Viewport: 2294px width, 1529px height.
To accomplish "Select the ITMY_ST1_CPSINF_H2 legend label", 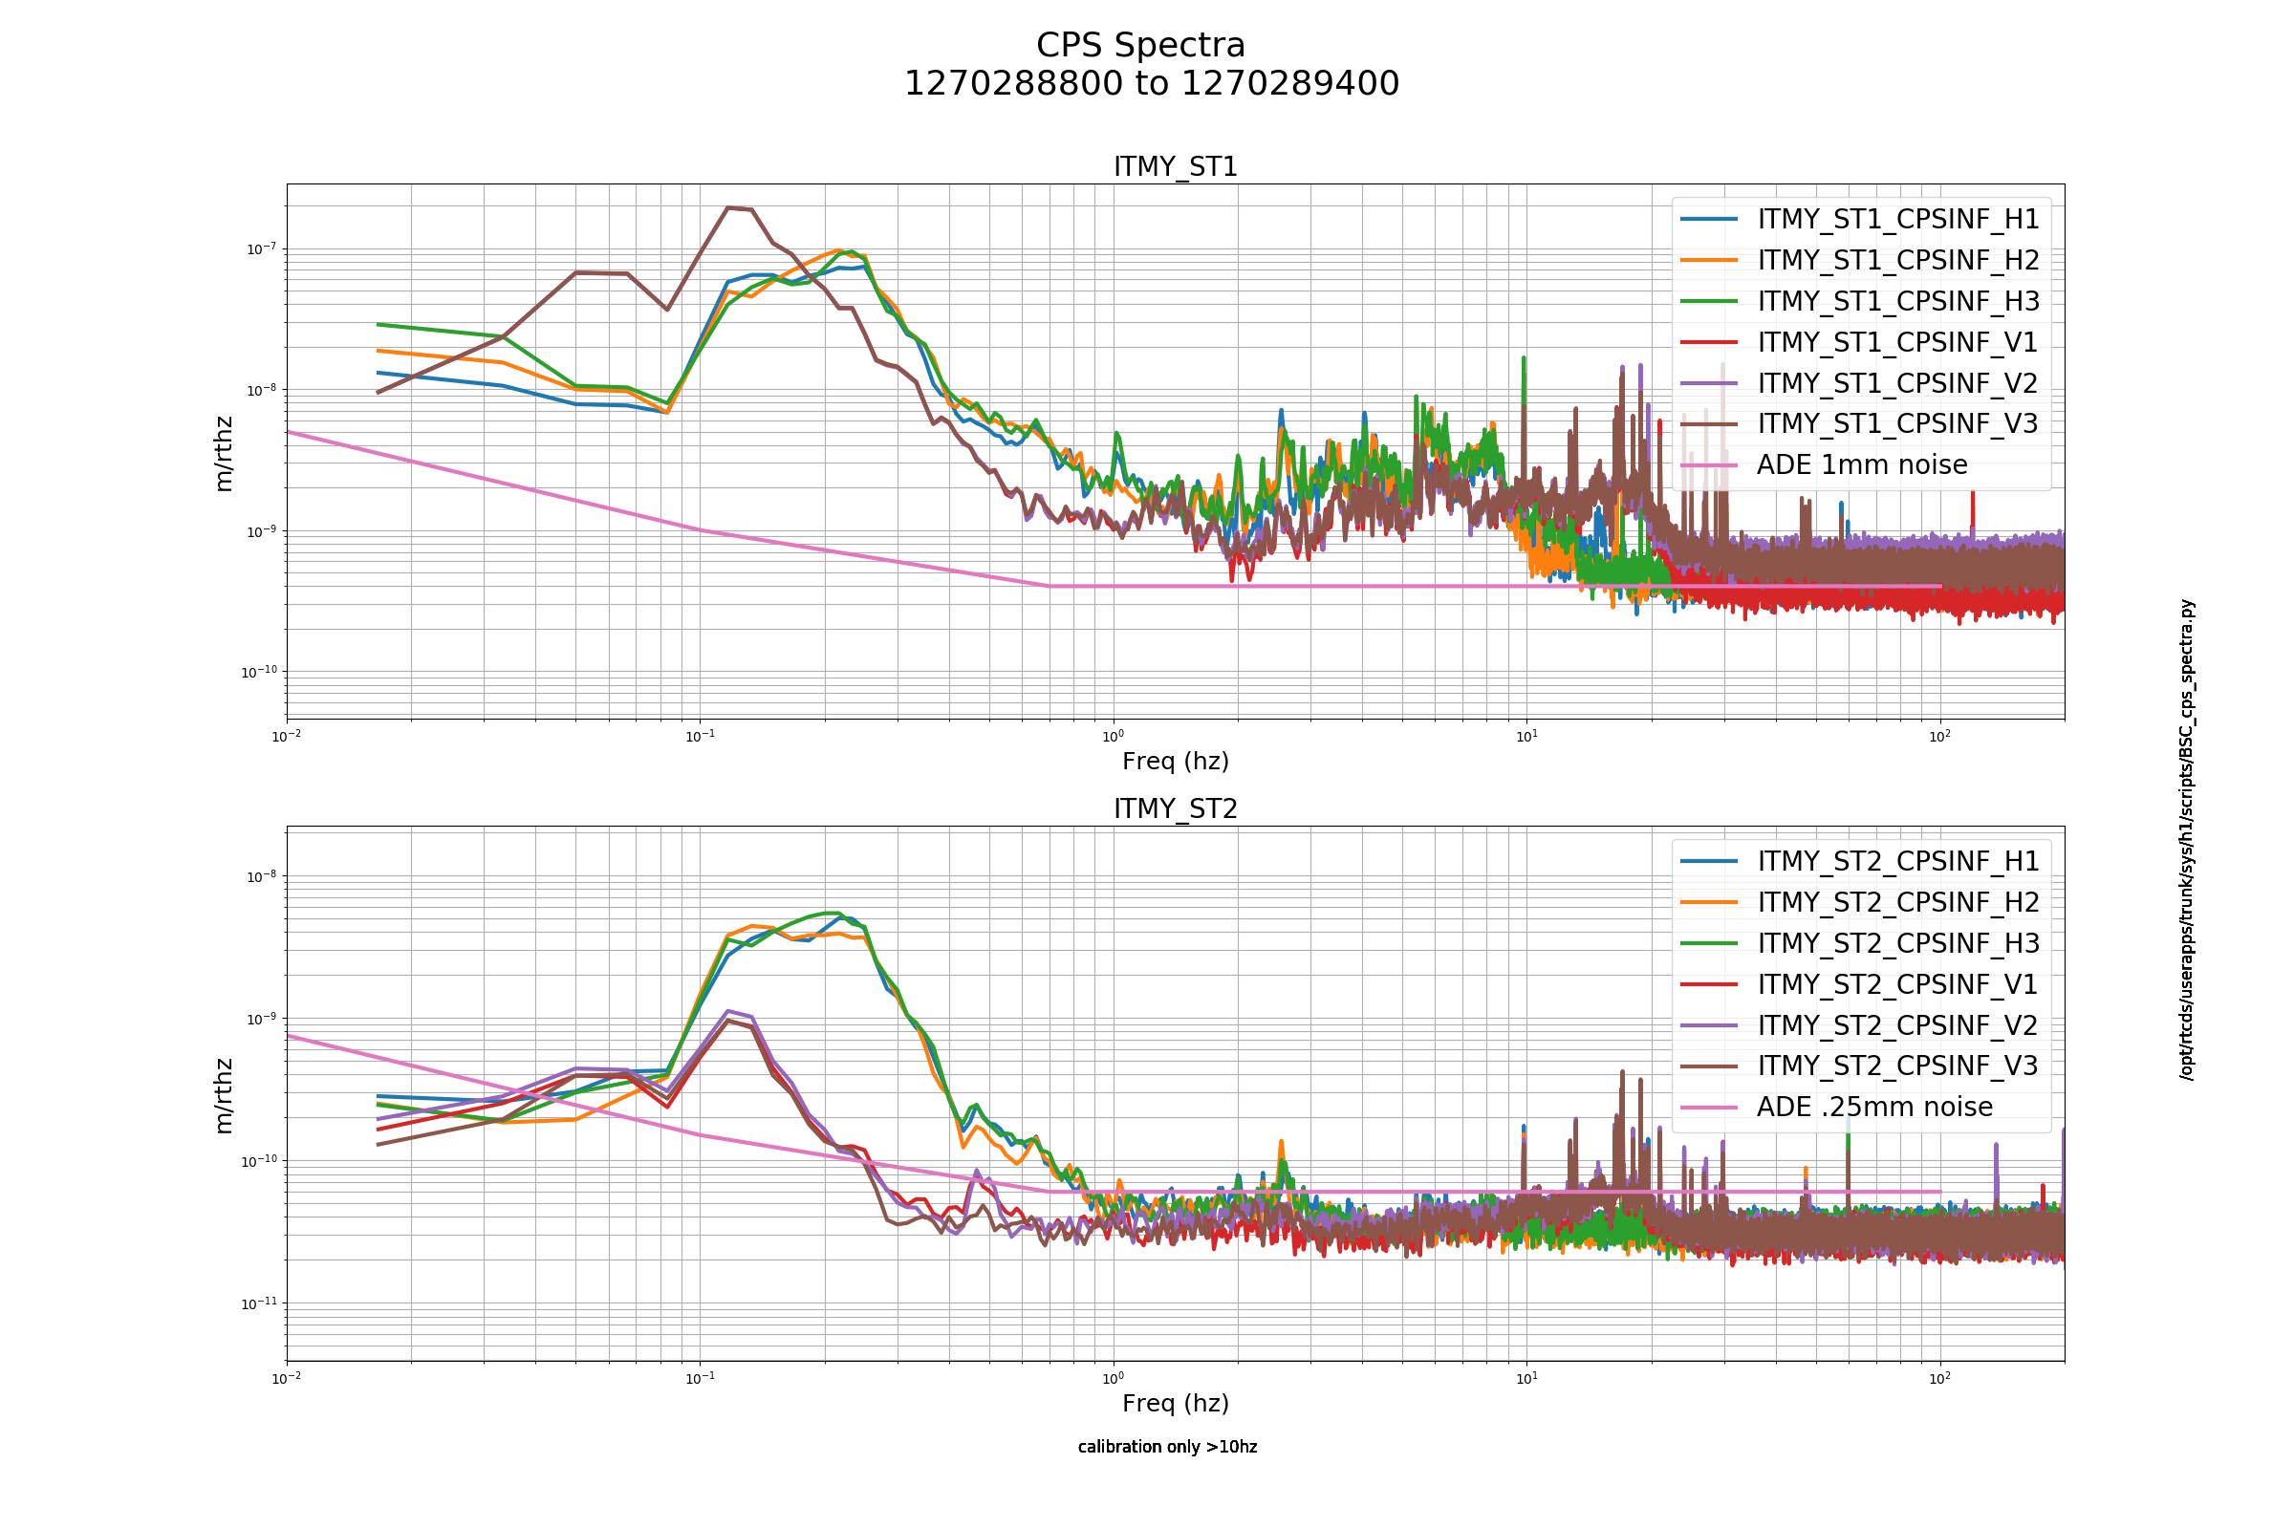I will (1898, 260).
